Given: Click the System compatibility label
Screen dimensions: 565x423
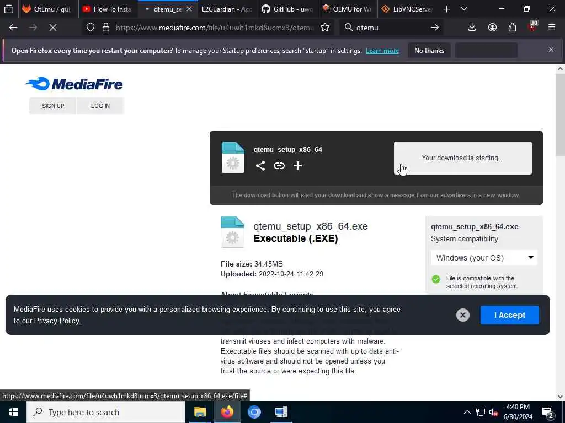Looking at the screenshot, I should click(465, 239).
